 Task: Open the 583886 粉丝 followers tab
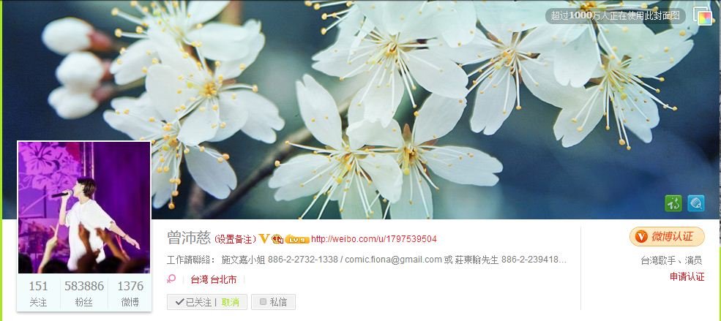coord(83,293)
